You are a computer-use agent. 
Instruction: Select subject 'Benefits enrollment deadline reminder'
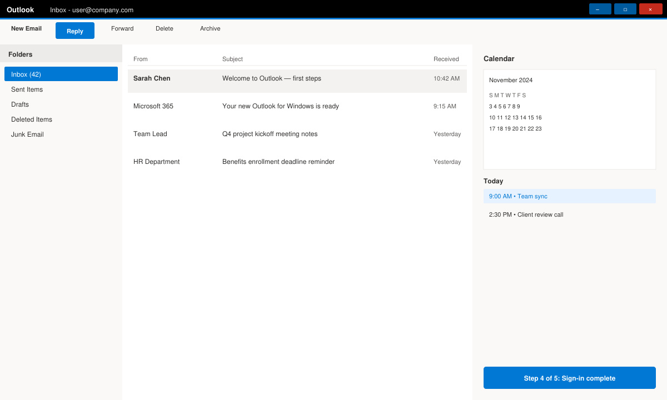pos(278,162)
